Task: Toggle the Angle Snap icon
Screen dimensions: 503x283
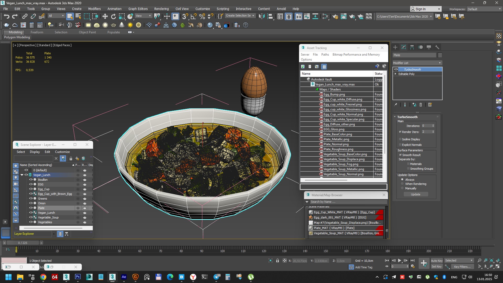Action: tap(193, 17)
